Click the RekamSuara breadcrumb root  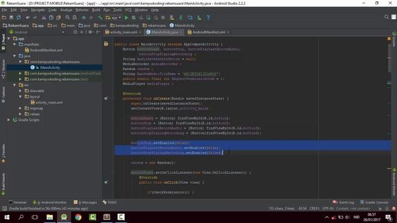tap(16, 25)
